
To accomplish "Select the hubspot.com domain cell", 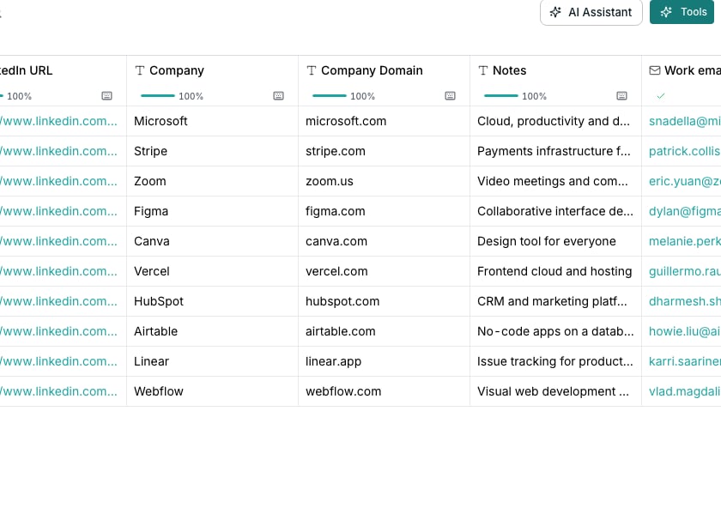I will coord(384,301).
